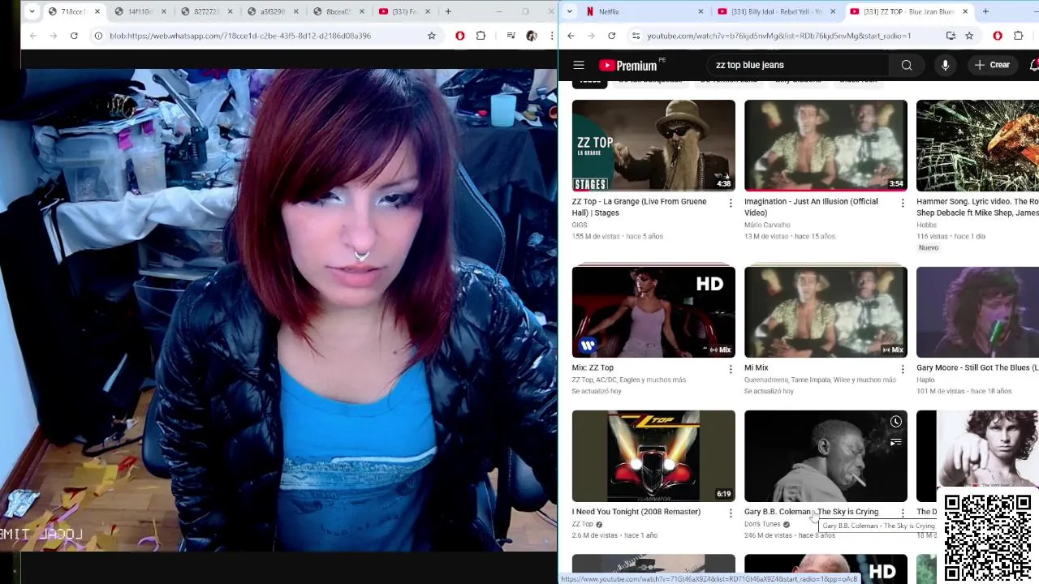Open YouTube notifications bell
This screenshot has width=1039, height=584.
point(1034,65)
